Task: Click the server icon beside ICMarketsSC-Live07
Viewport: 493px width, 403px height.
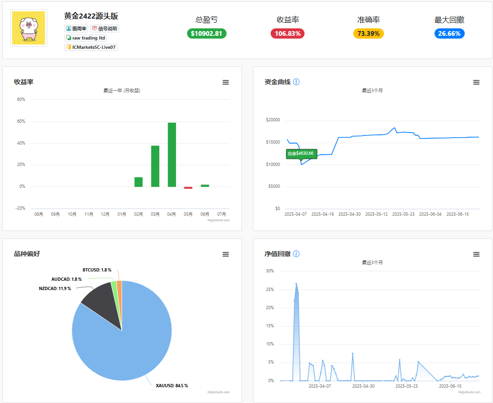Action: pyautogui.click(x=69, y=47)
